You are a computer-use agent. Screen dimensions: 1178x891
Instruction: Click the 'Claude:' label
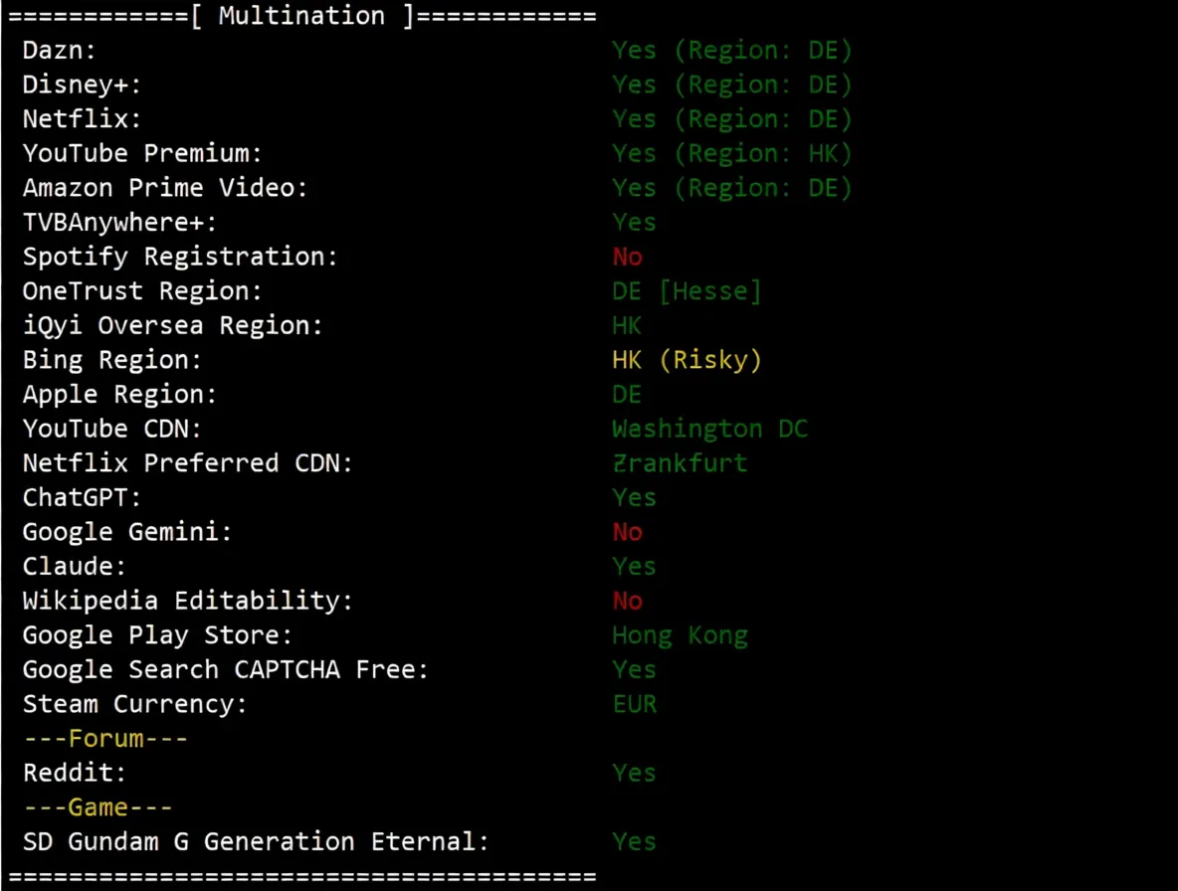click(75, 567)
